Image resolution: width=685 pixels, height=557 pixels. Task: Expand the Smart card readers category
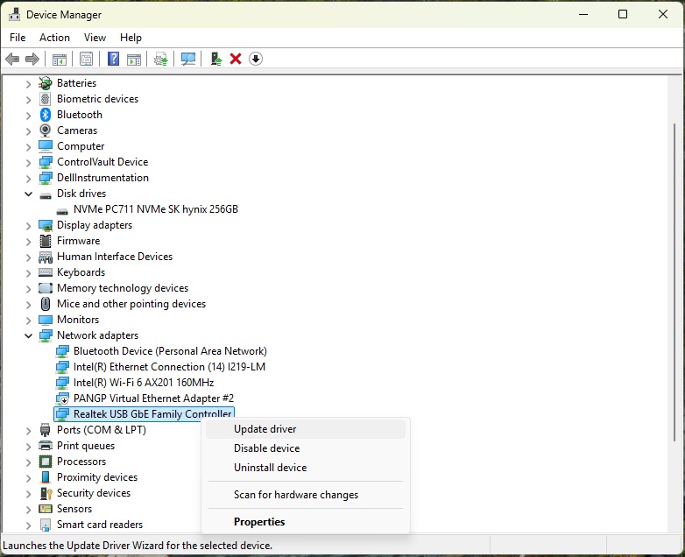pos(28,525)
